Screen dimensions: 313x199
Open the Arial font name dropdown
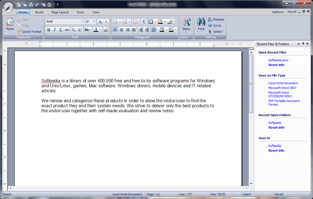coord(82,22)
